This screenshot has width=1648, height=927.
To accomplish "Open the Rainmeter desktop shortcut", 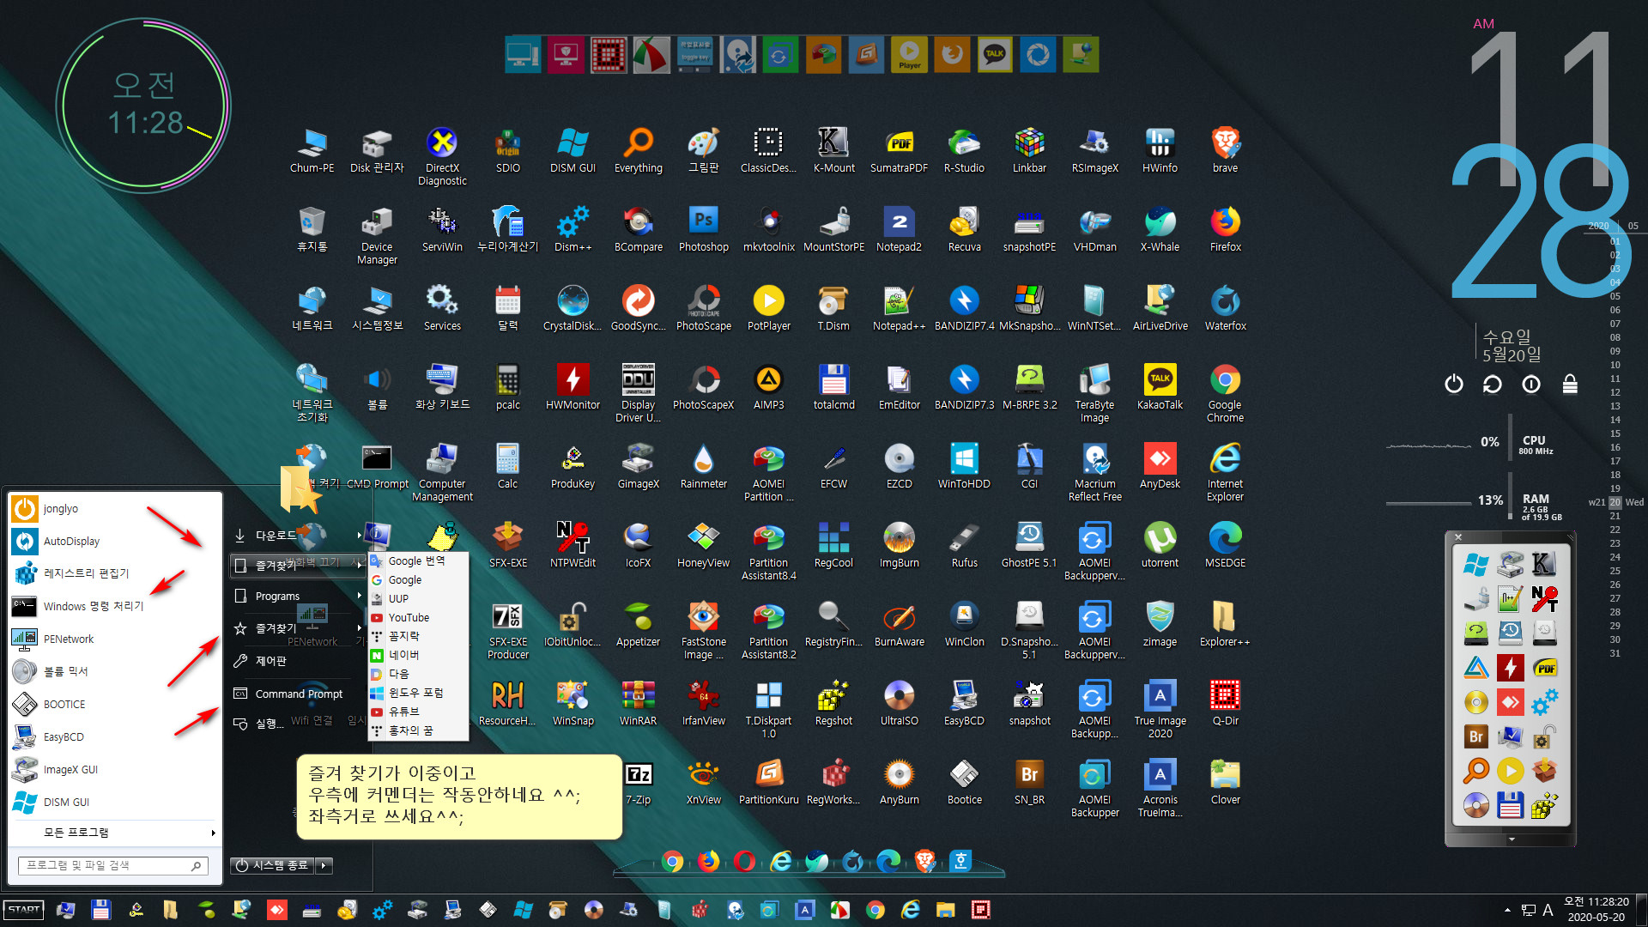I will 703,466.
